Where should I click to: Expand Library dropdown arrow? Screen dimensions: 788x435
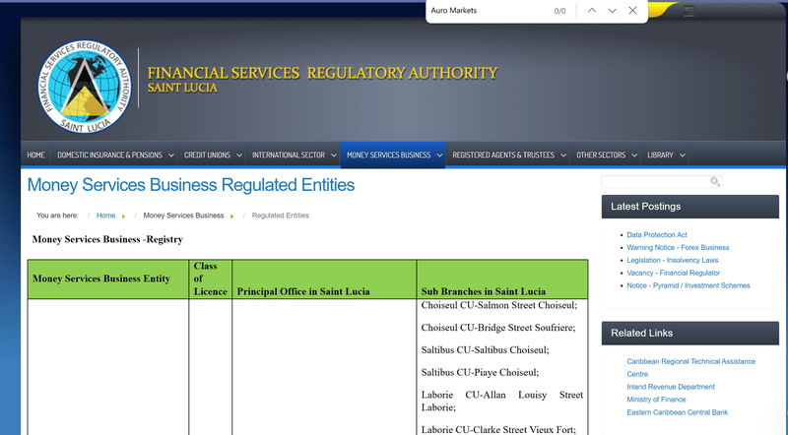682,155
